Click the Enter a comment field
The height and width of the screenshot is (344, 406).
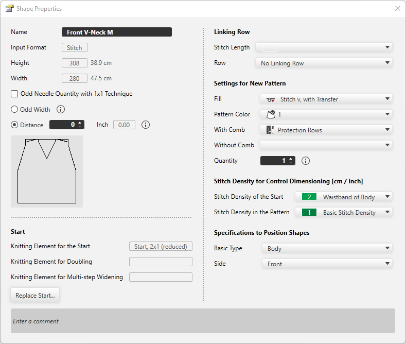203,321
